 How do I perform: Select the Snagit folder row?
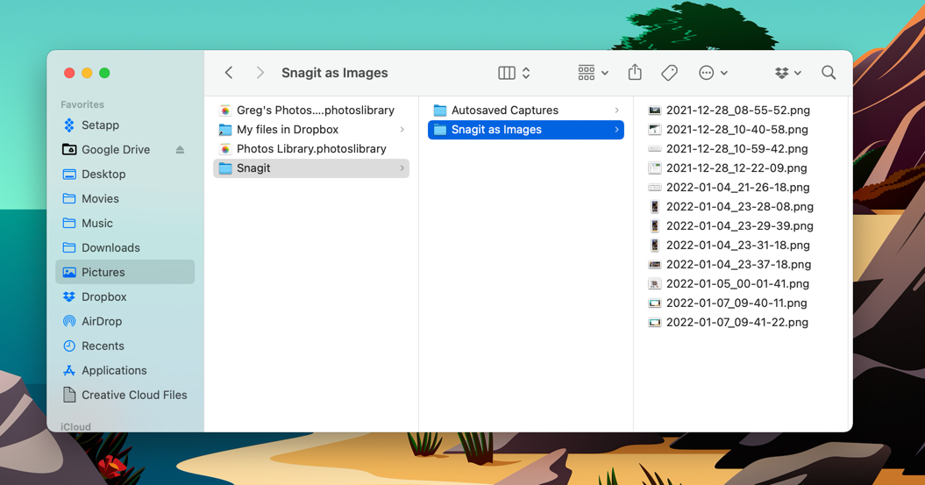(311, 168)
